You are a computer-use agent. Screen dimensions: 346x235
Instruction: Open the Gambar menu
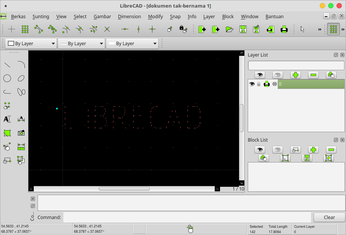pyautogui.click(x=102, y=17)
